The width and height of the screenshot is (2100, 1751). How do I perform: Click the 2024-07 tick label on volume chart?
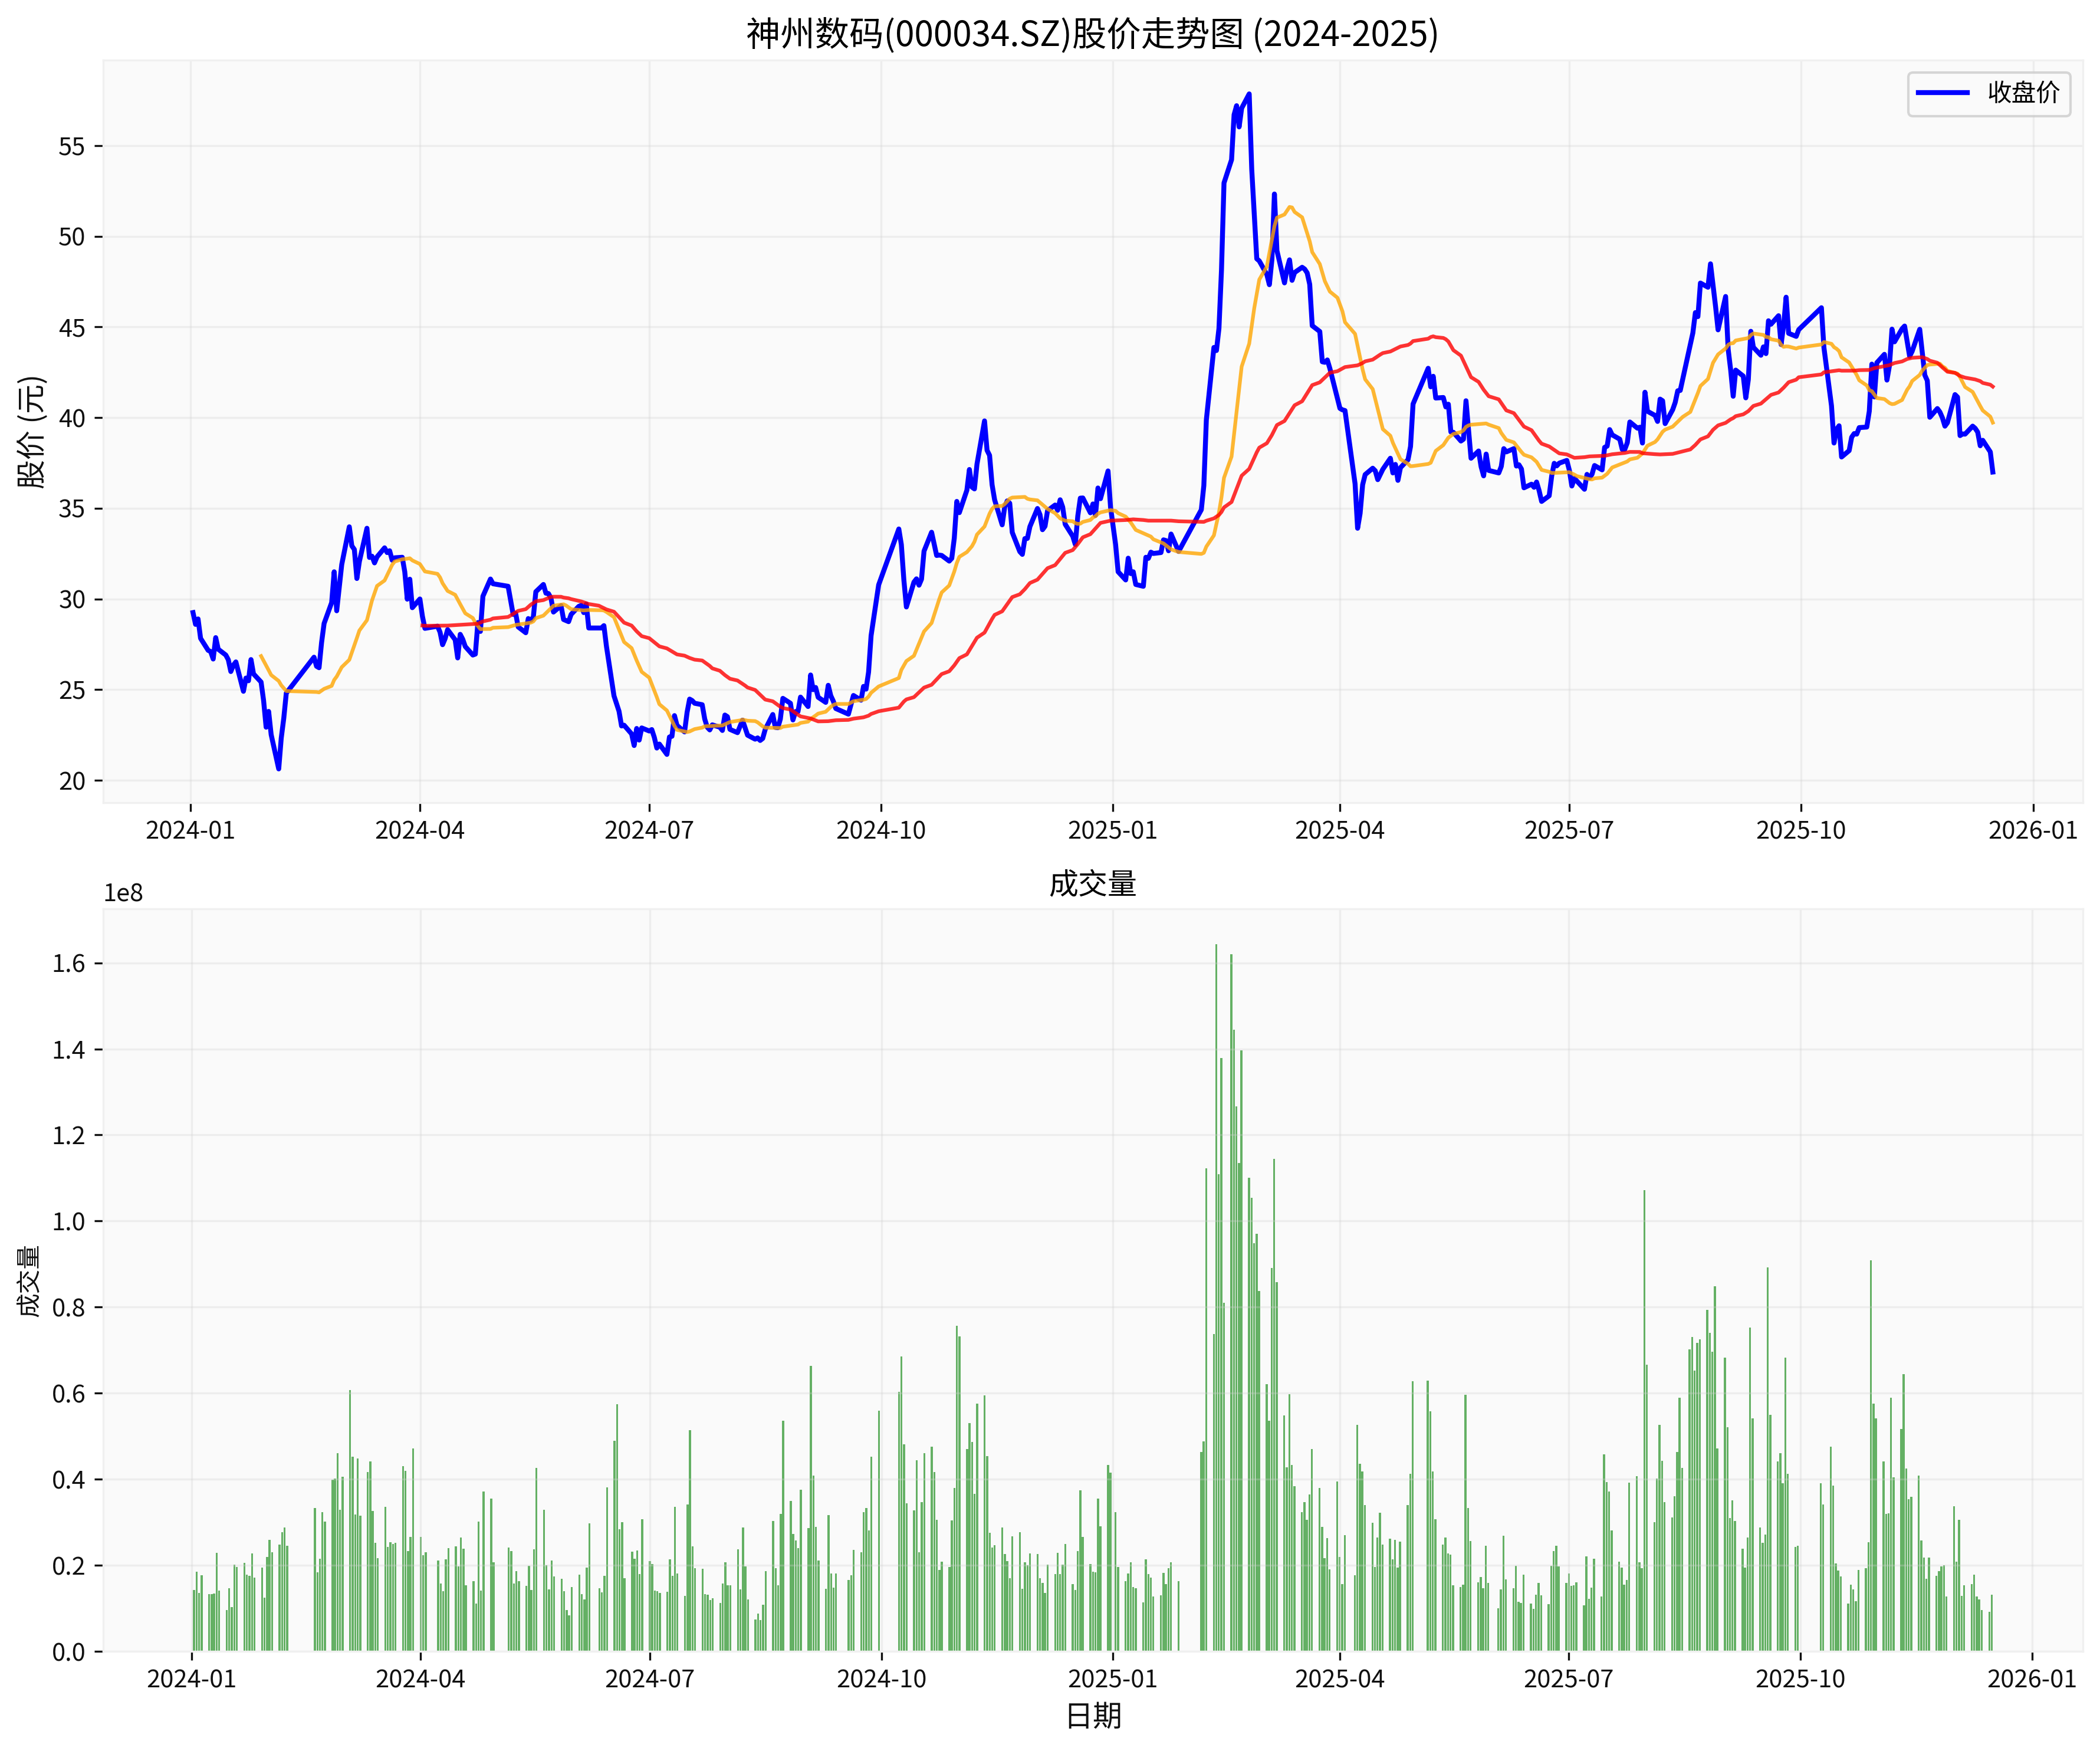pyautogui.click(x=649, y=1679)
